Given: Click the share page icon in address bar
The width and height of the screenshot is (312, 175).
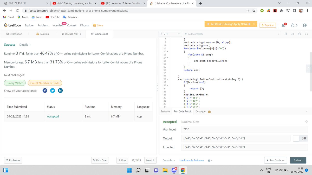Looking at the screenshot, I should click(247, 11).
